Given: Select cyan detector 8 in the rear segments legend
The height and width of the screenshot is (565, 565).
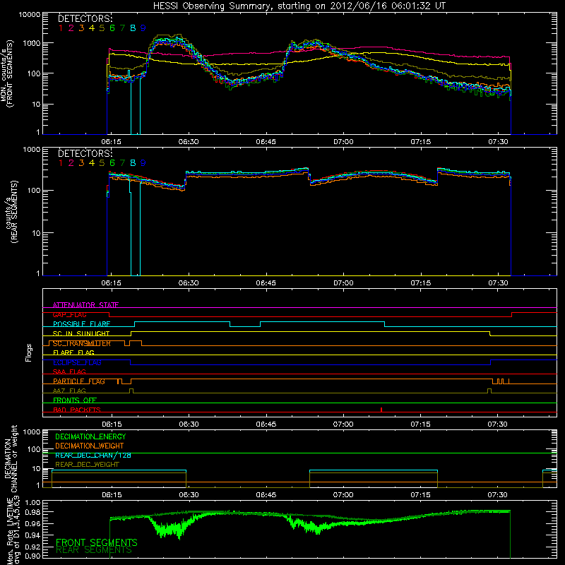Looking at the screenshot, I should click(x=133, y=163).
